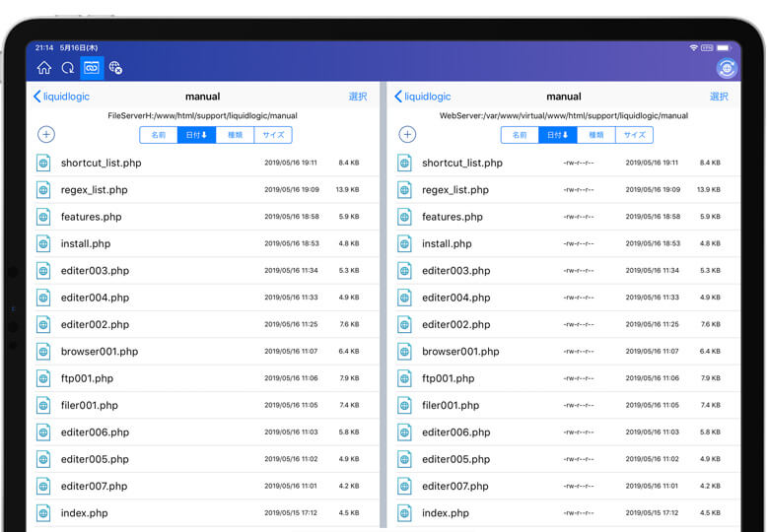Tap 選択 in the right pane
This screenshot has width=767, height=532.
(720, 97)
